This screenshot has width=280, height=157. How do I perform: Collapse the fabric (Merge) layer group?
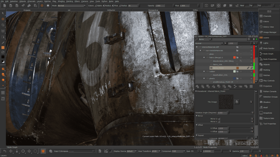click(x=204, y=57)
